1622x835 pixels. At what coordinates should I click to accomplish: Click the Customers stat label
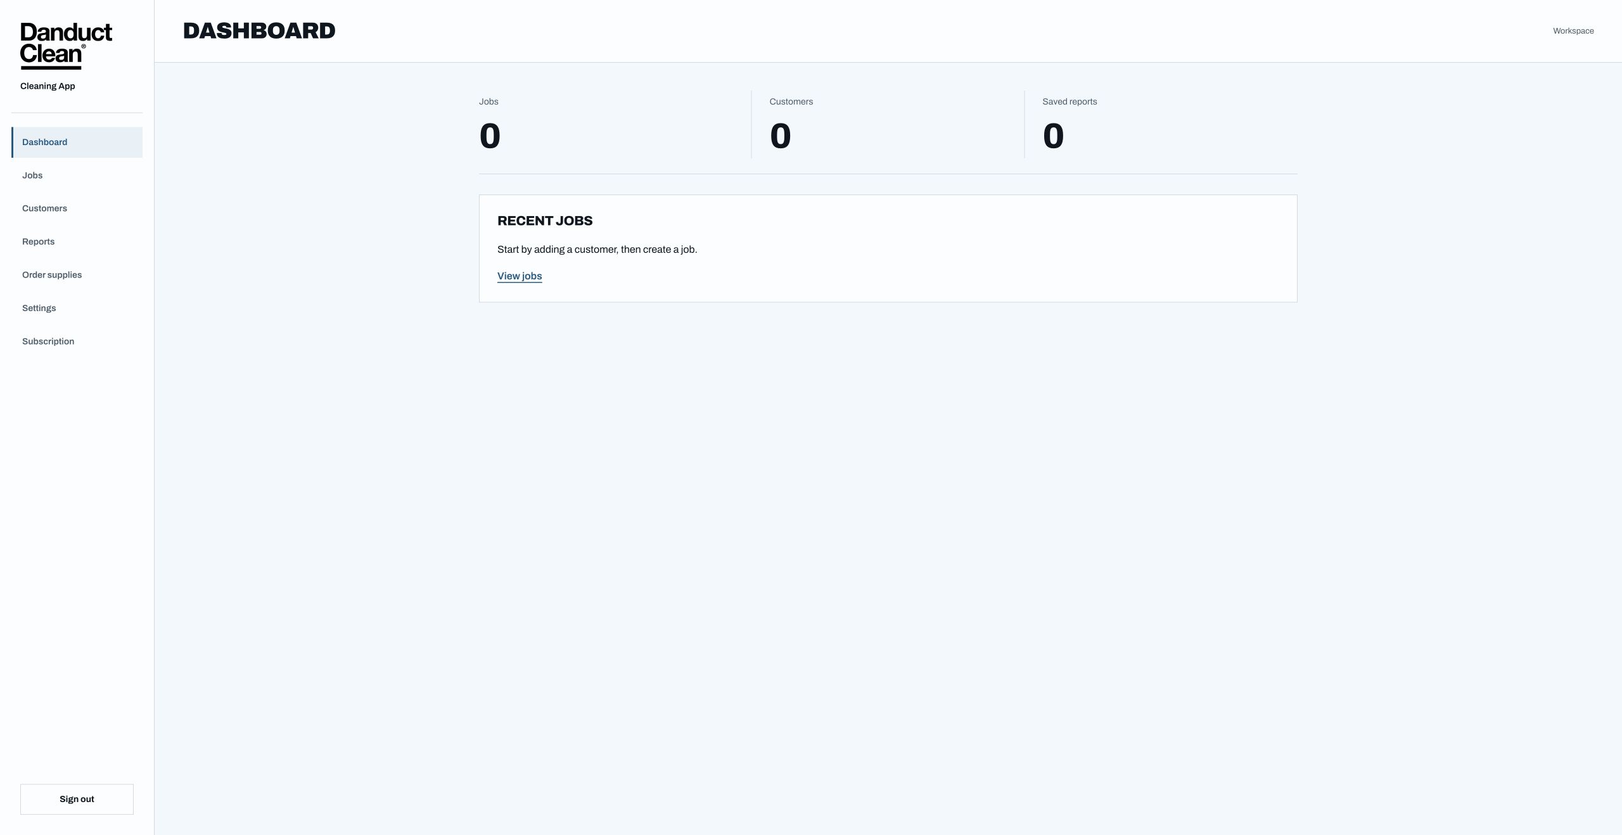[x=791, y=101]
